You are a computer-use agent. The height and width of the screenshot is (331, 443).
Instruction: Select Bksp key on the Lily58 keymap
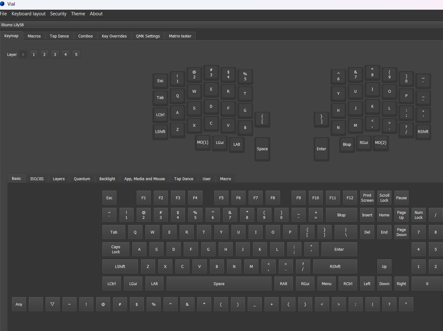(x=347, y=145)
